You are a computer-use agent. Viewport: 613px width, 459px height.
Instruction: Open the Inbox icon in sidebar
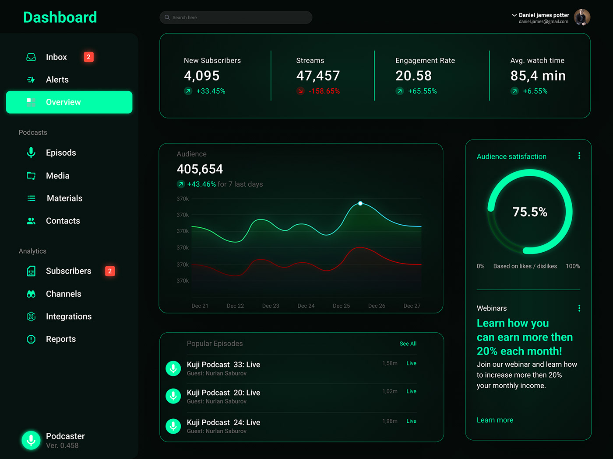tap(31, 57)
